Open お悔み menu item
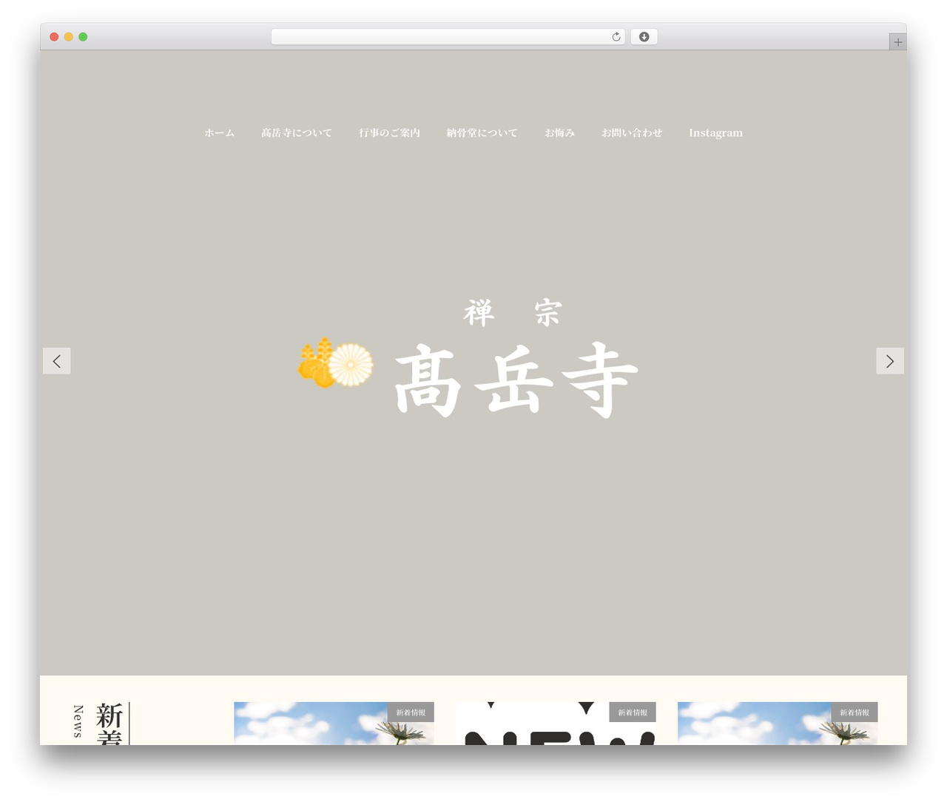Screen dimensions: 947x802 click(560, 133)
